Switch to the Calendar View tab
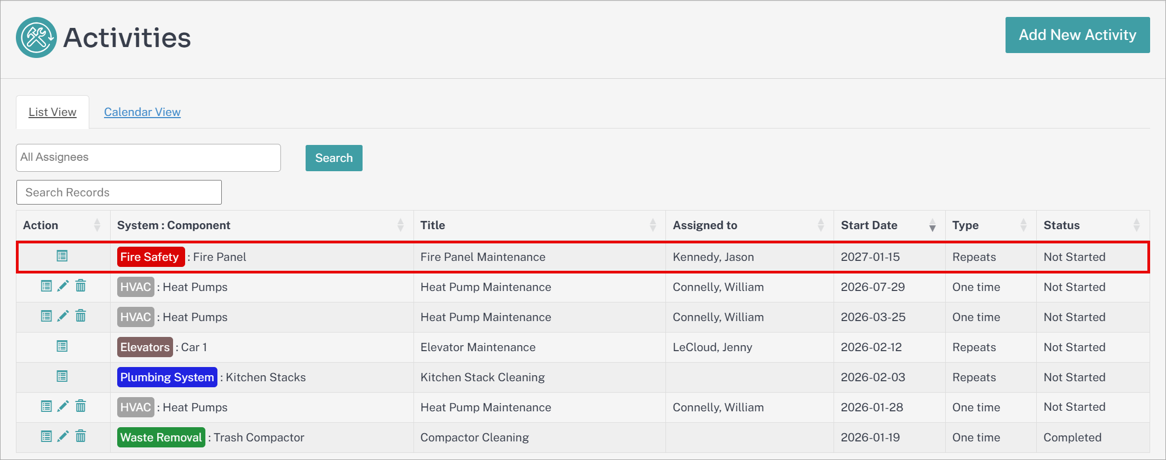The width and height of the screenshot is (1166, 460). 142,112
